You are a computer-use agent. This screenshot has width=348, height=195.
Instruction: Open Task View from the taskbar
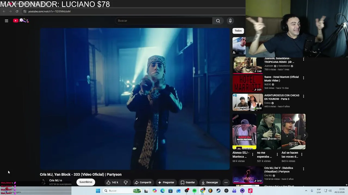[x=146, y=191]
